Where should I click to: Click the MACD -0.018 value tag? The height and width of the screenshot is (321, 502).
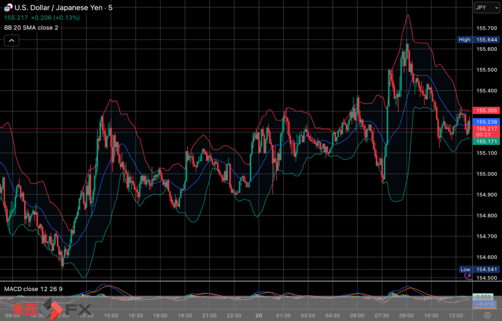pyautogui.click(x=485, y=304)
